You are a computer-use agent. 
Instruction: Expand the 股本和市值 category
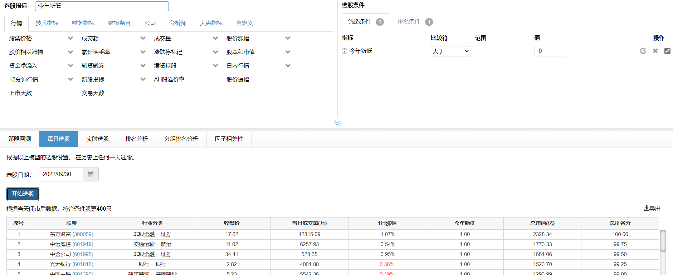(x=288, y=52)
